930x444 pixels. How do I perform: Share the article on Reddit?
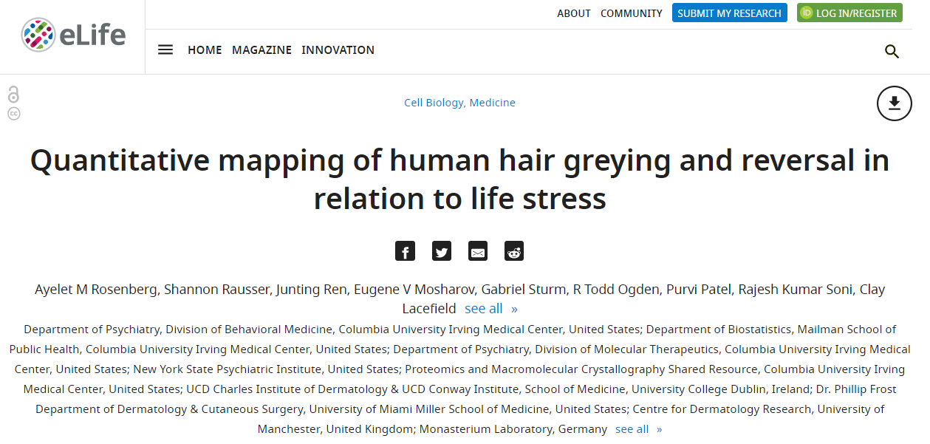click(513, 251)
